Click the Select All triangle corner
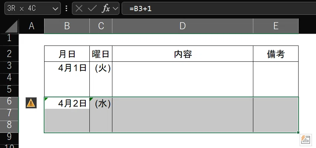Screen dimensions: 316x148 pos(11,26)
